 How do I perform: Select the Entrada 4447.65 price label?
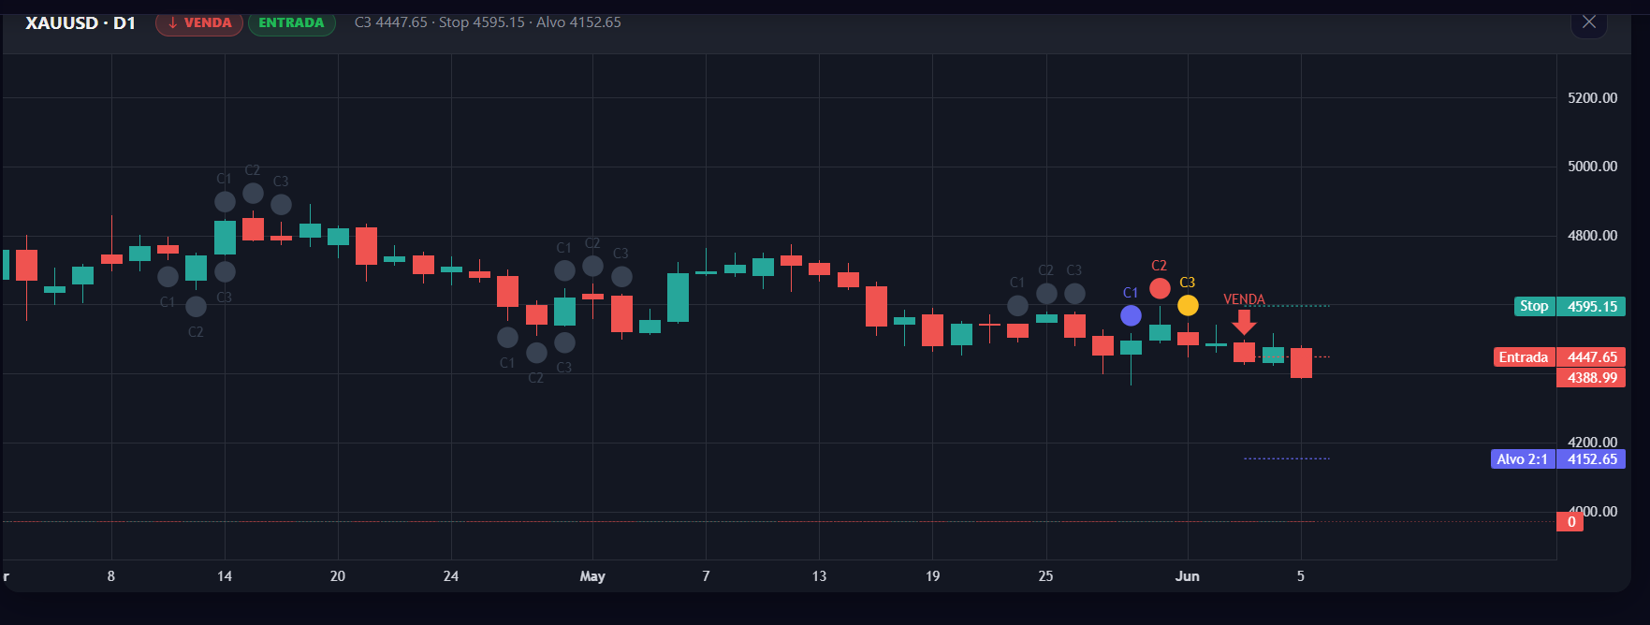click(x=1559, y=357)
